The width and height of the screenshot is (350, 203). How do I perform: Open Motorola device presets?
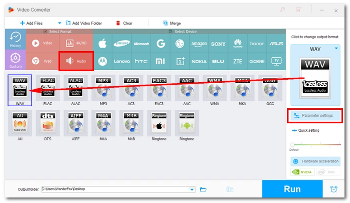pos(102,61)
